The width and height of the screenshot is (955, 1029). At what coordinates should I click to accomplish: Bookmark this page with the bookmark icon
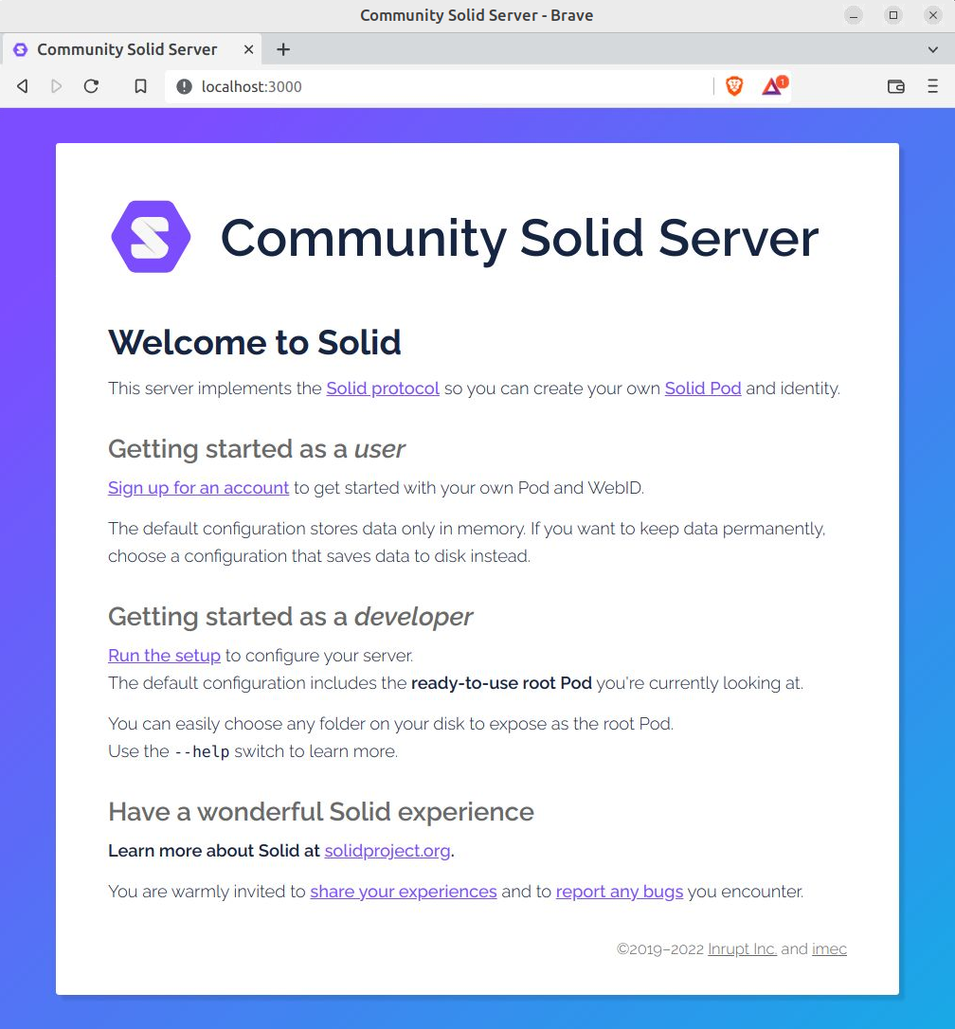click(140, 86)
